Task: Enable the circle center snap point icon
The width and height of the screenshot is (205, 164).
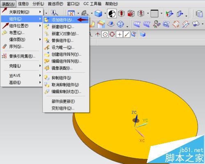Action: click(105, 34)
